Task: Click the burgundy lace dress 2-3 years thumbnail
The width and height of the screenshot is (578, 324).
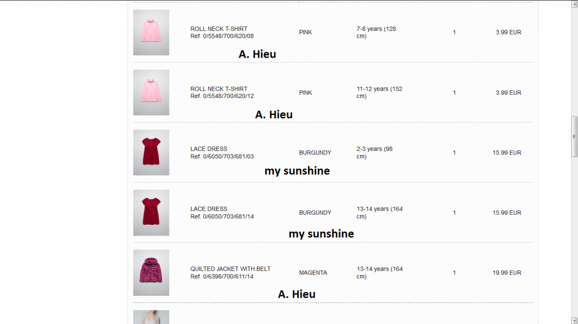Action: (x=151, y=153)
